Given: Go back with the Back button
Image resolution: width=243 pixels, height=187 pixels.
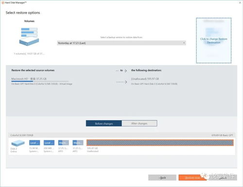Looking at the screenshot, I should (x=162, y=178).
